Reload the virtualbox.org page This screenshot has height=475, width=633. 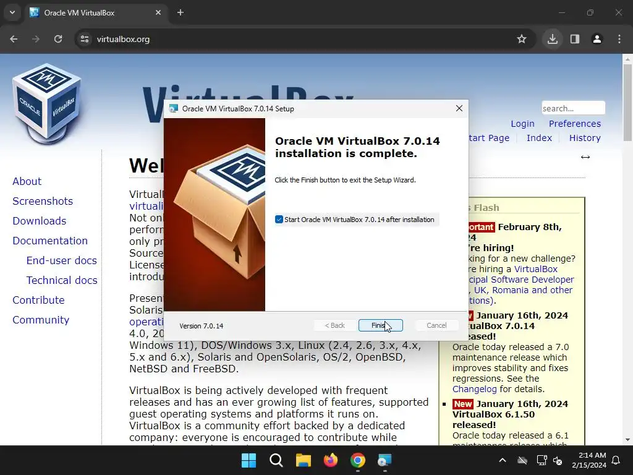58,39
